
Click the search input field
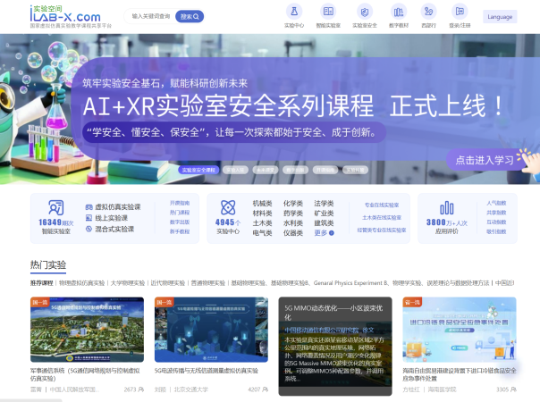pos(151,16)
